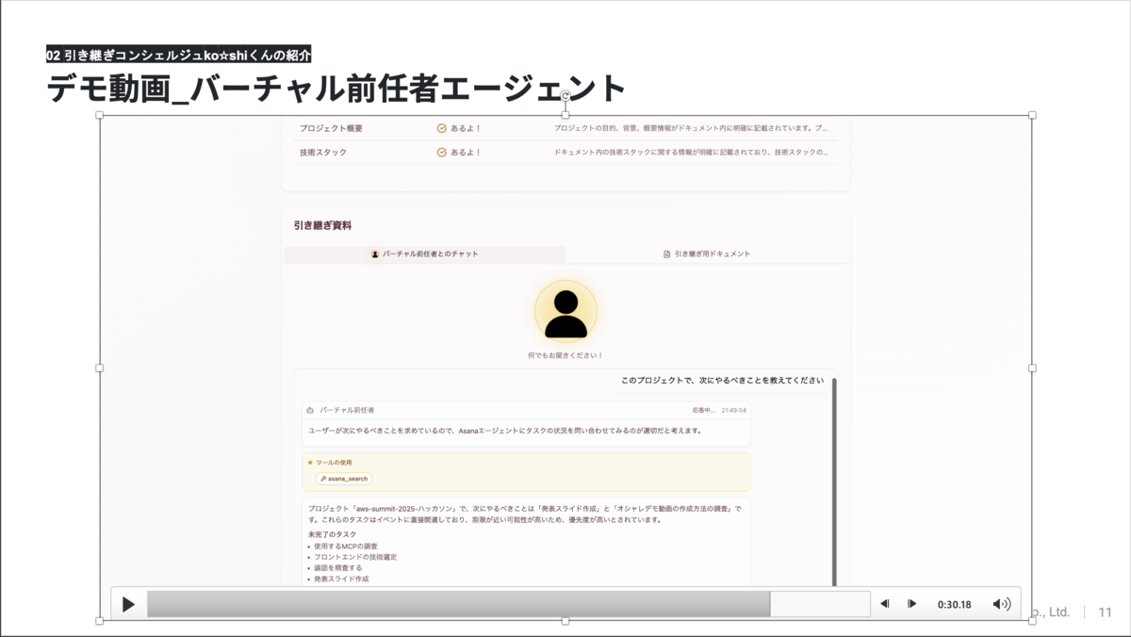Click the ツールの使用 label

coord(334,463)
